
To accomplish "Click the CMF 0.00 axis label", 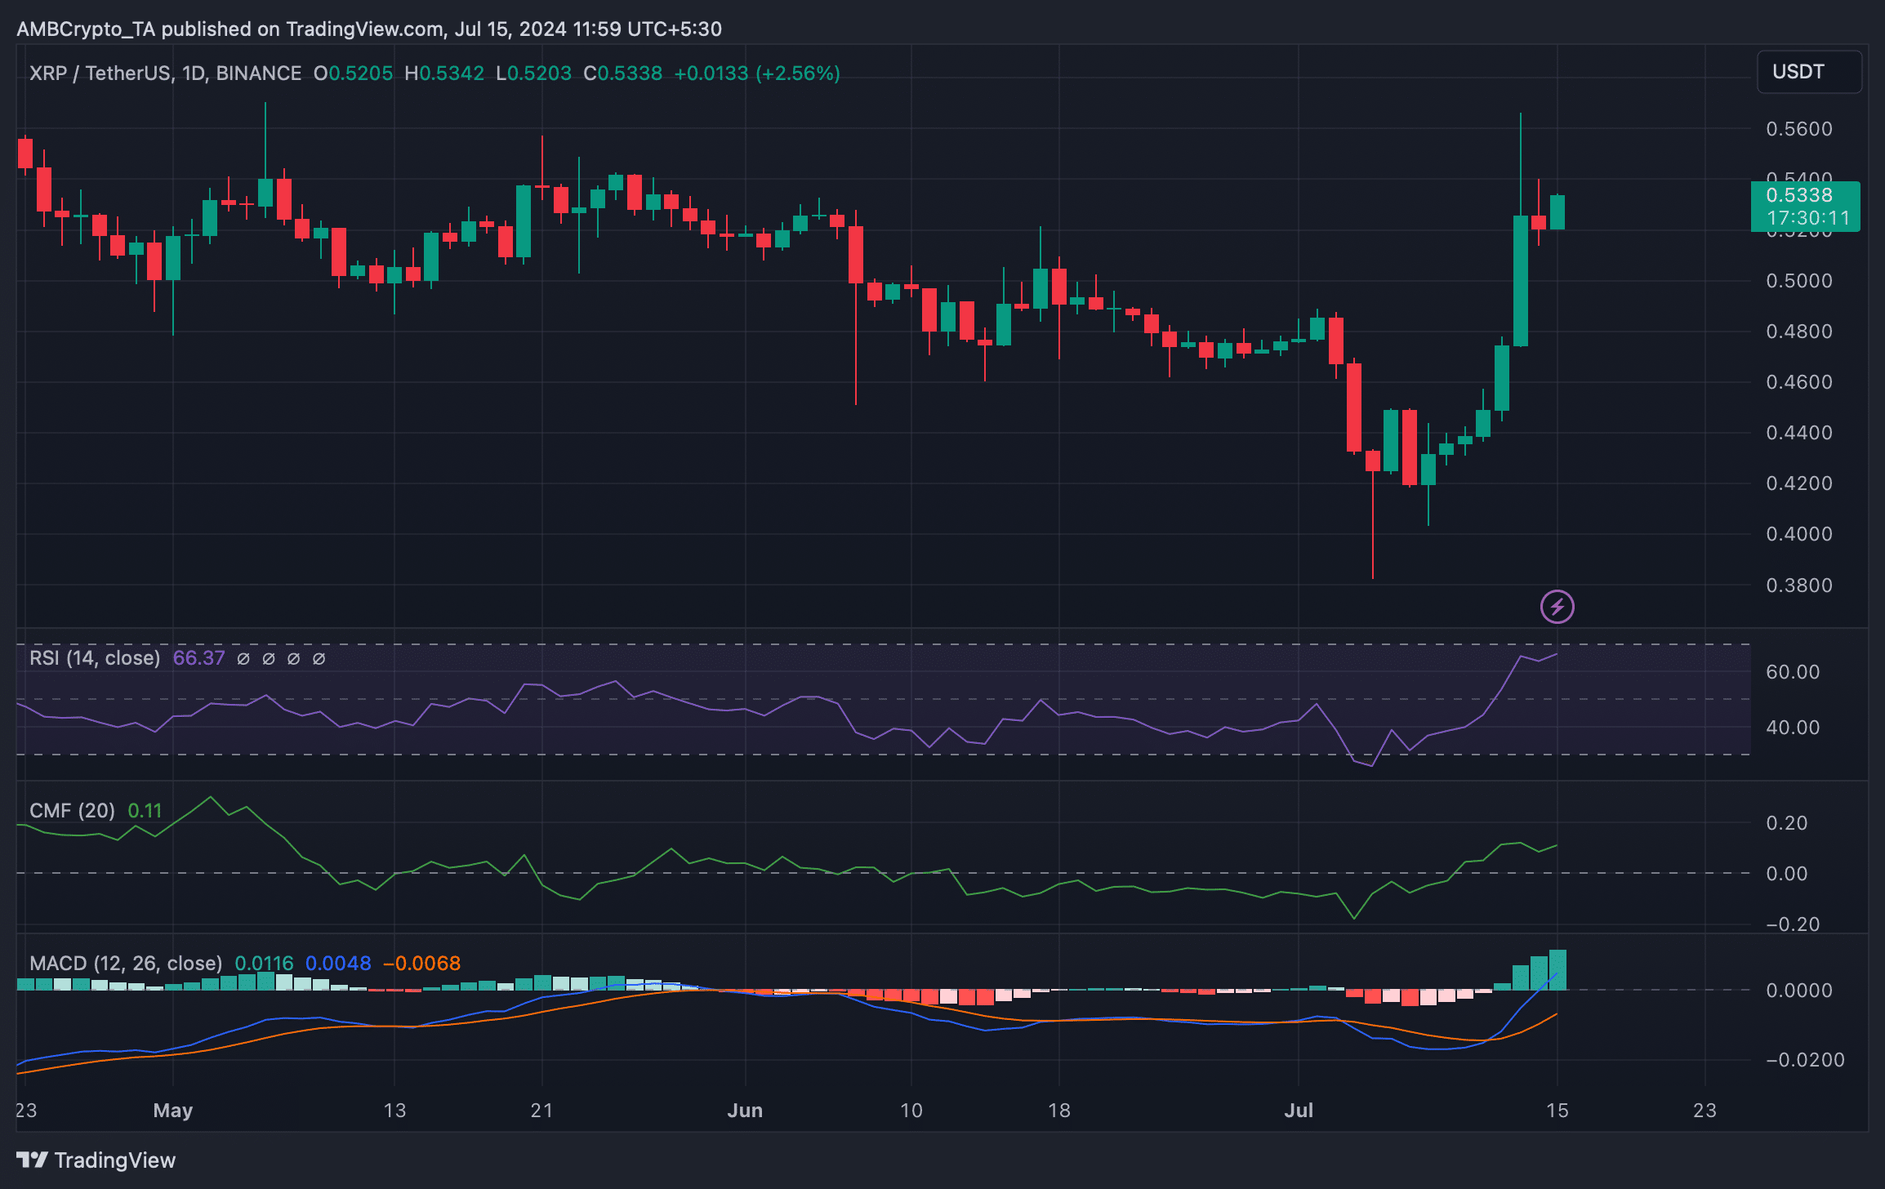I will (x=1786, y=874).
